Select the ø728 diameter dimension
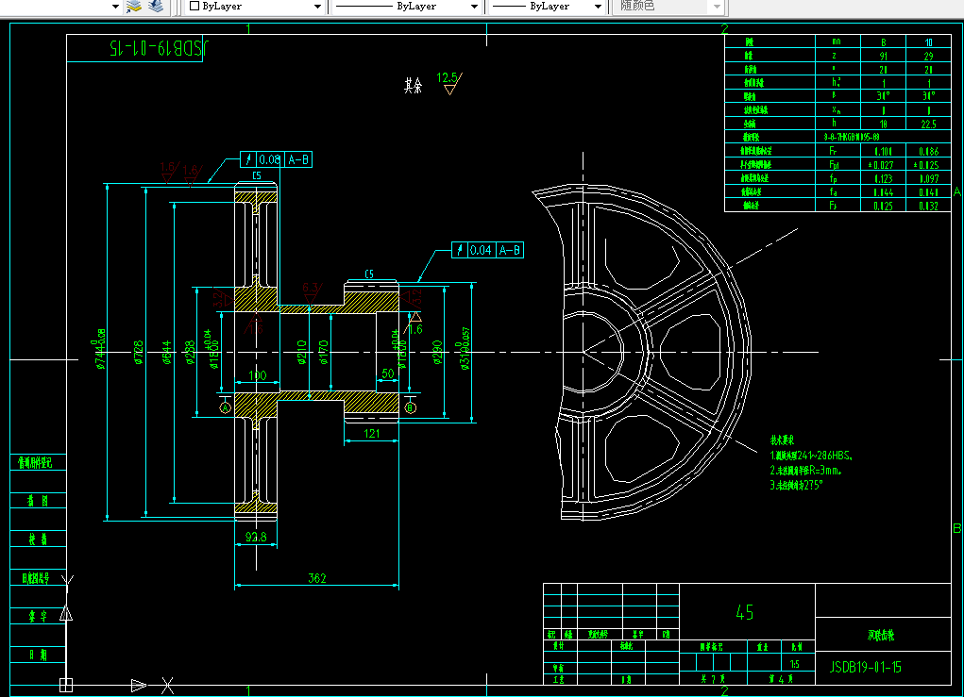This screenshot has width=964, height=697. (x=139, y=353)
